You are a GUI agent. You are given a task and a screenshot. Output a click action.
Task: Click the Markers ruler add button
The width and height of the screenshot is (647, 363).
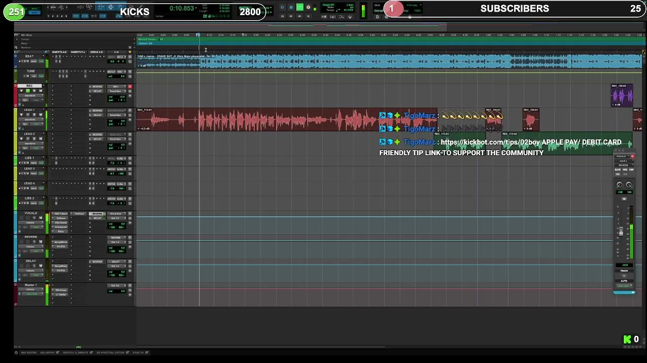click(x=134, y=47)
